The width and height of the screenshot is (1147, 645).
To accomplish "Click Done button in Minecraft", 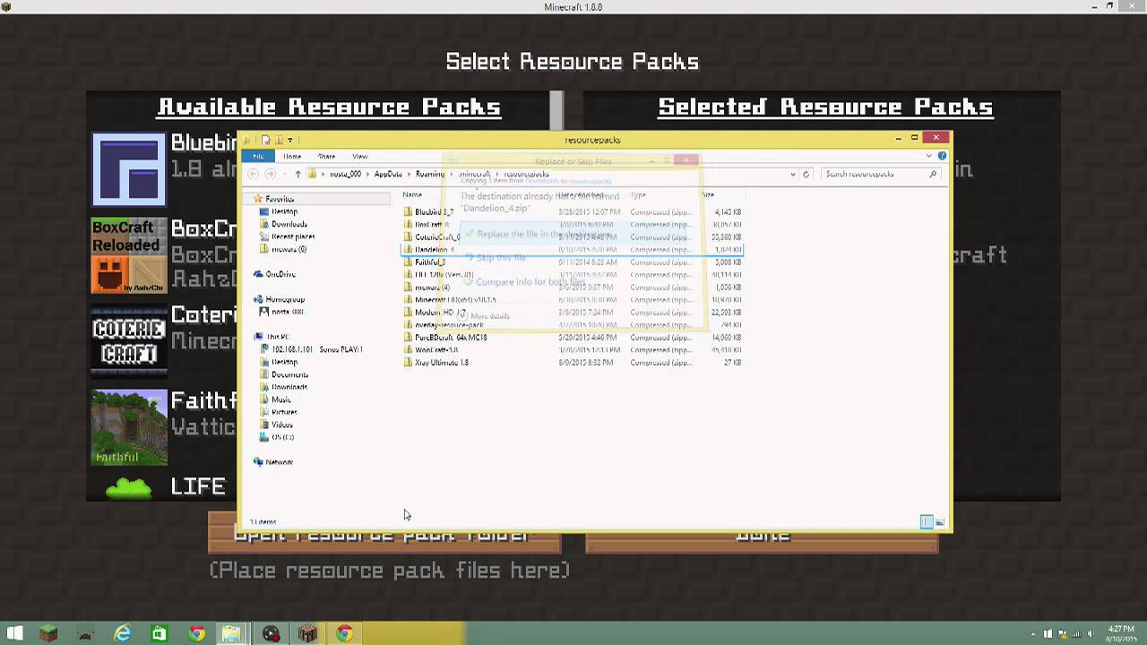I will [763, 535].
